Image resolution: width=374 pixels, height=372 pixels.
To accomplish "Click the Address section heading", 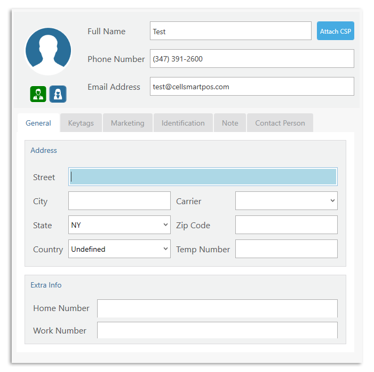I will (44, 150).
